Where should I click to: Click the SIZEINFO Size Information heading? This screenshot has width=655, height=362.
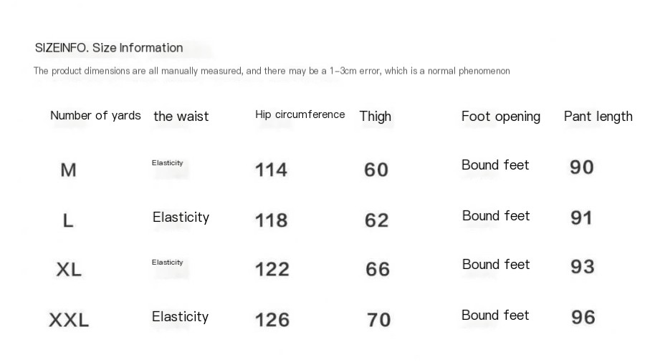109,48
